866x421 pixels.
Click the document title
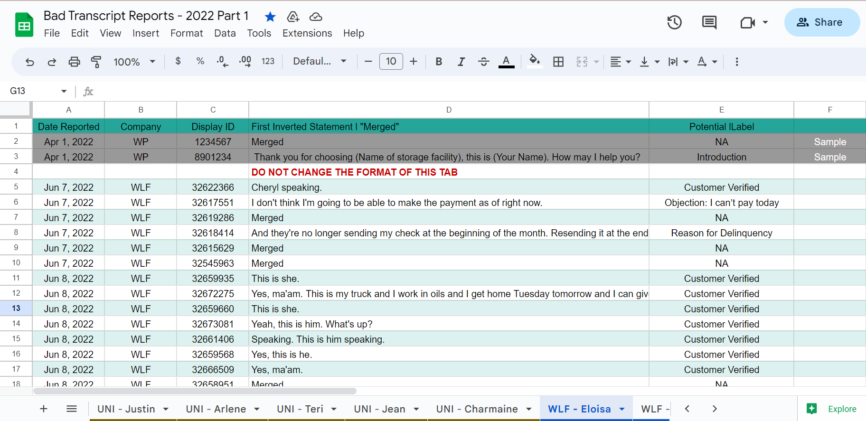point(146,16)
